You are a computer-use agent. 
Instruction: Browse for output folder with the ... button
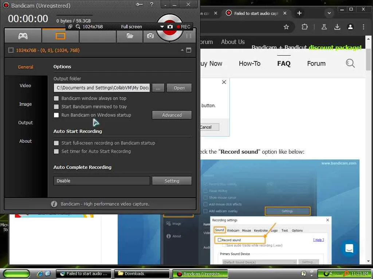click(158, 88)
